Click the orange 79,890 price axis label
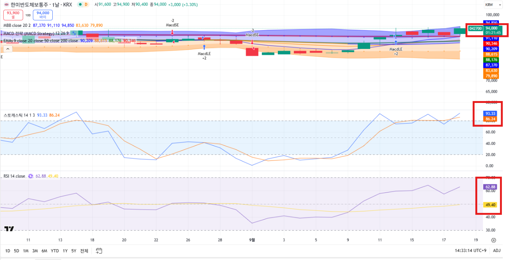 tap(491, 76)
